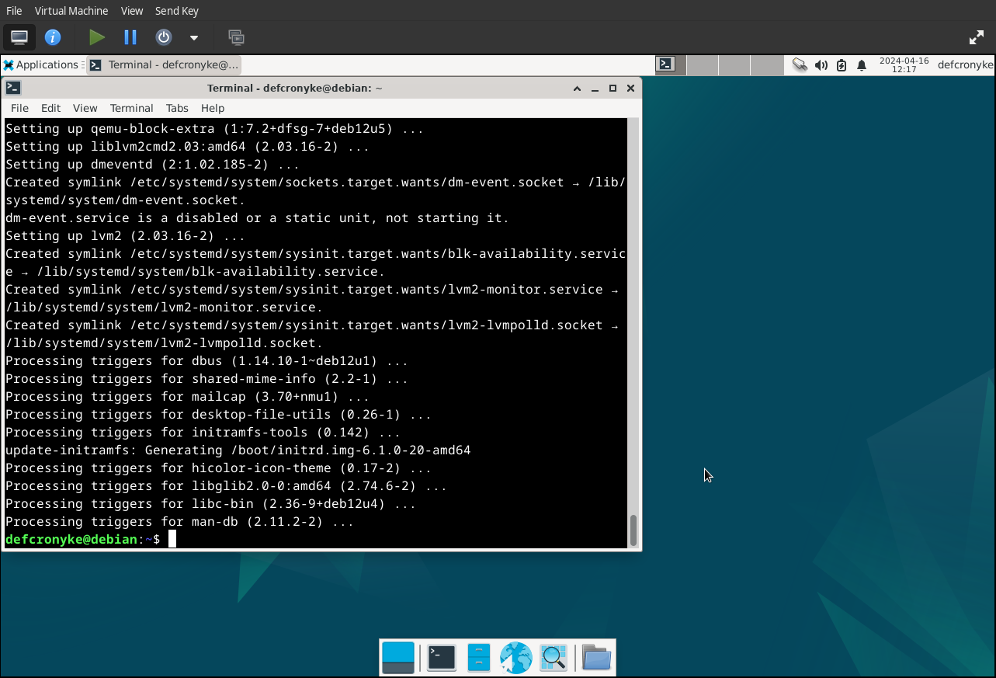
Task: Launch Terminal Emulator from the dock
Action: (x=440, y=657)
